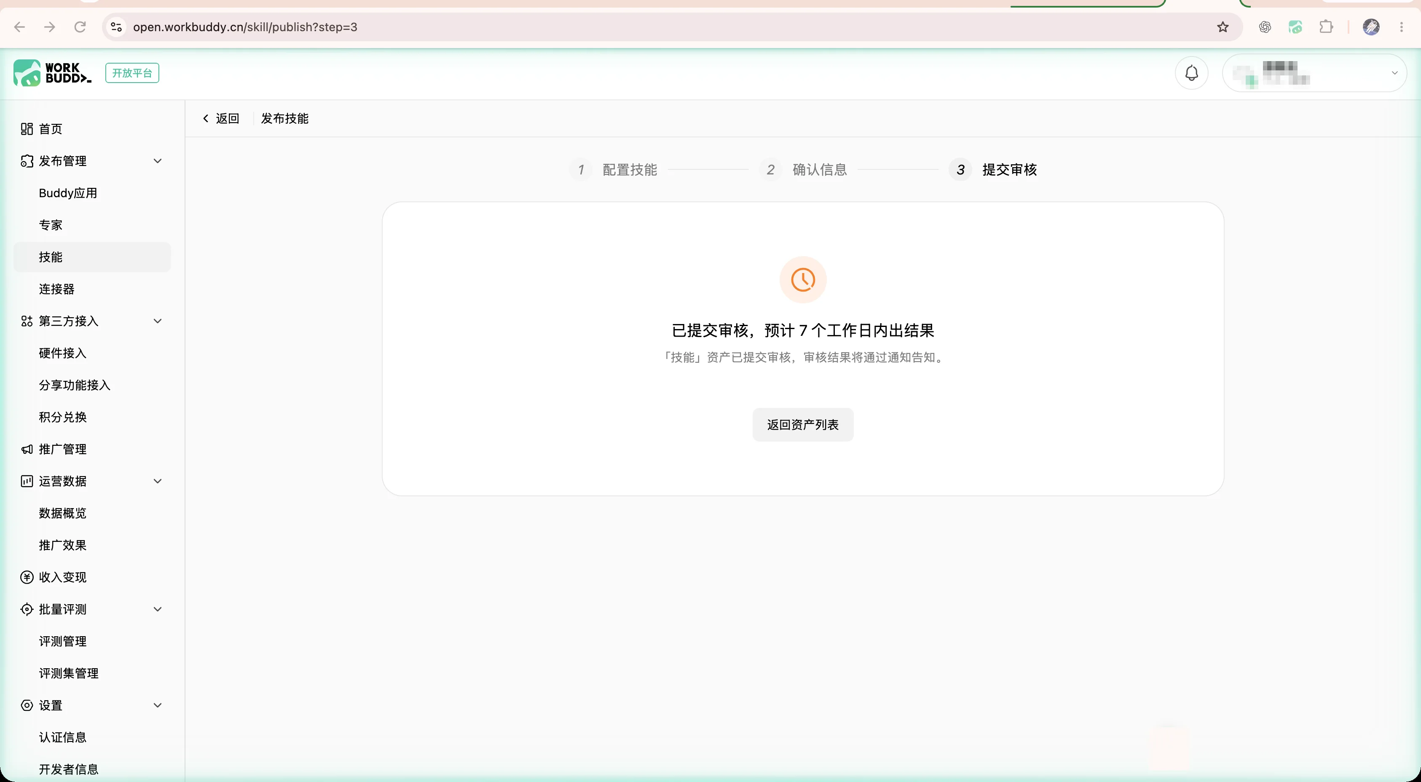Open 分享功能接入 menu item
Image resolution: width=1421 pixels, height=782 pixels.
tap(92, 385)
